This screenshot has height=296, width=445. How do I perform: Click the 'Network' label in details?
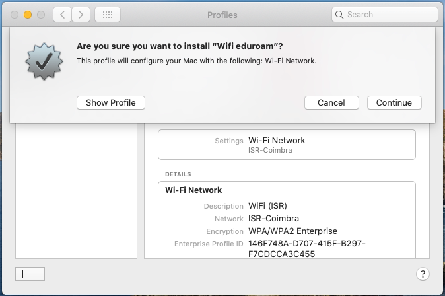click(x=228, y=219)
